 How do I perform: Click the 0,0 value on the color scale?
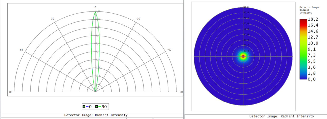[x=312, y=79]
